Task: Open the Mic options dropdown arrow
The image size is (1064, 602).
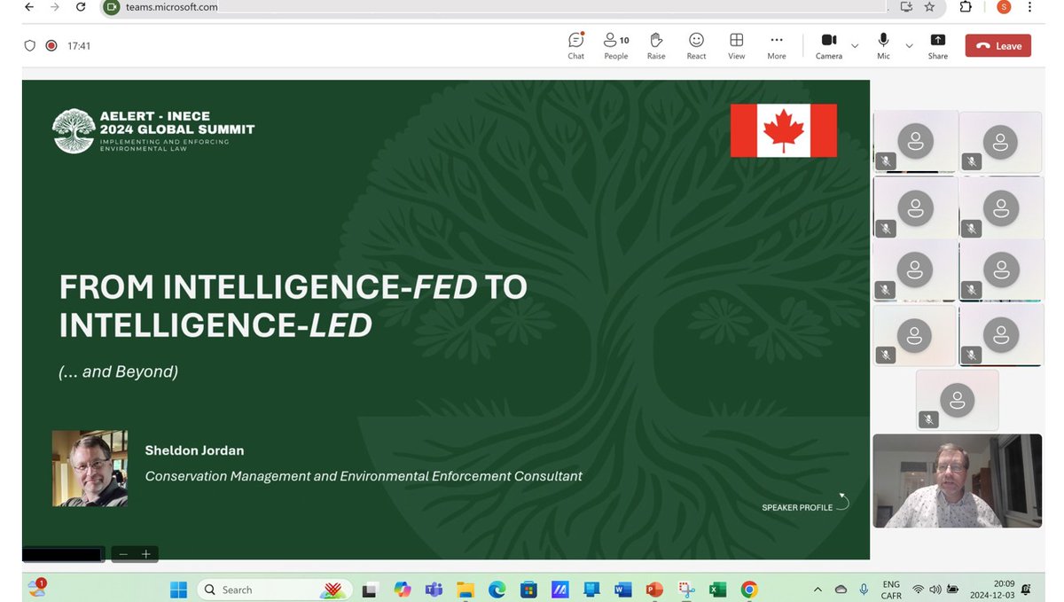Action: click(909, 47)
